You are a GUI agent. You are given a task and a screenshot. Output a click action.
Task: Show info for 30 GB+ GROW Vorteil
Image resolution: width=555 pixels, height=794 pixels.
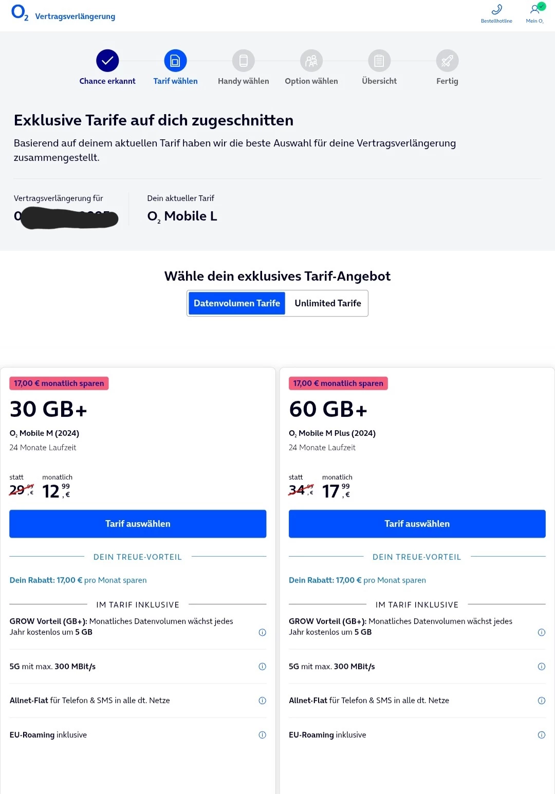point(262,632)
